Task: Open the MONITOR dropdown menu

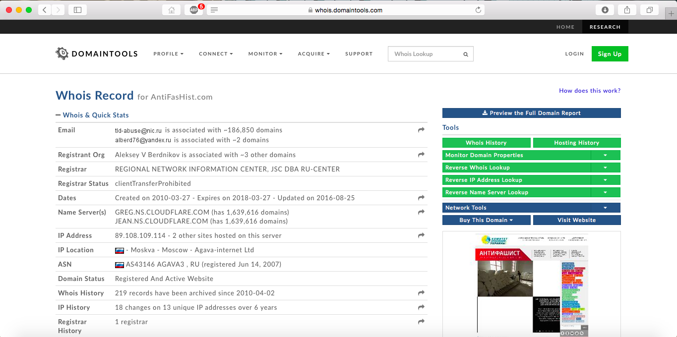Action: pyautogui.click(x=265, y=54)
